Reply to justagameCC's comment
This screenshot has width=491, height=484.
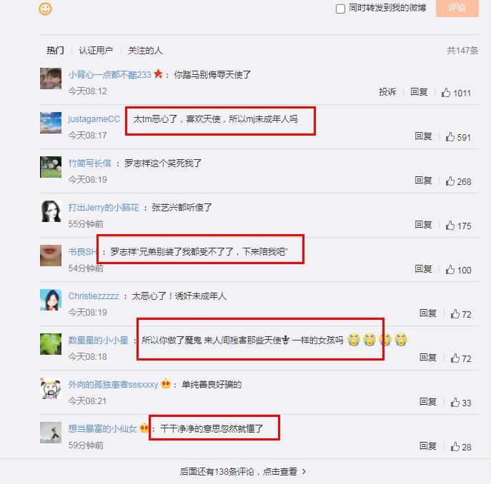coord(423,136)
